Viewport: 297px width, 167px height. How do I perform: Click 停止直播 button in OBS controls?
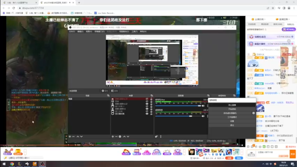click(x=232, y=105)
